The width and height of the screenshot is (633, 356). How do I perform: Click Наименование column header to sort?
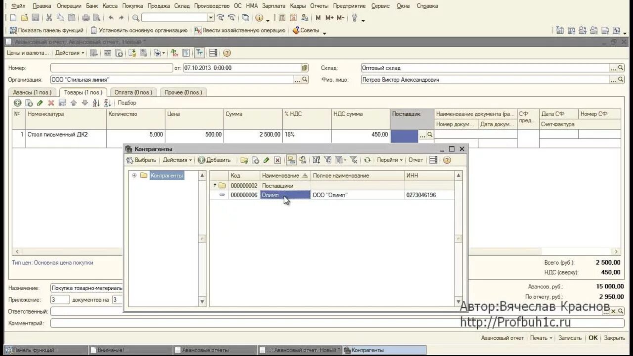pyautogui.click(x=285, y=176)
